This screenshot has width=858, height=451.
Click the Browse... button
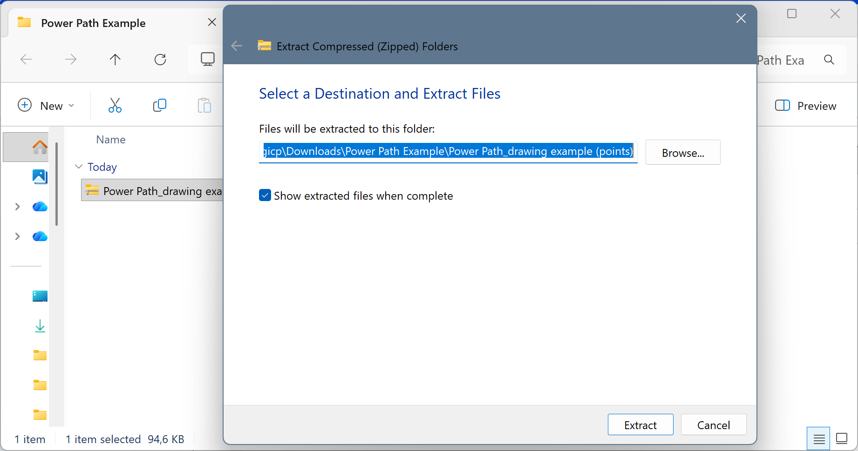pyautogui.click(x=682, y=153)
